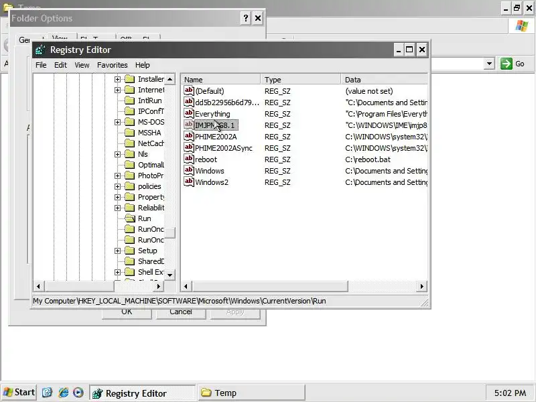Viewport: 536px width, 402px height.
Task: Select the SharedD folder icon
Action: [x=129, y=261]
